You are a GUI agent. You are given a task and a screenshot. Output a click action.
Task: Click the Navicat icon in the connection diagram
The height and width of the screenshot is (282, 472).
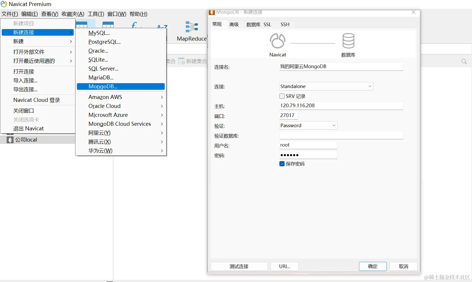click(278, 41)
